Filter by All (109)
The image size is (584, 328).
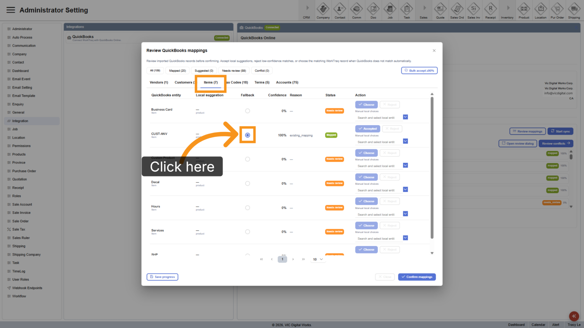[x=155, y=71]
